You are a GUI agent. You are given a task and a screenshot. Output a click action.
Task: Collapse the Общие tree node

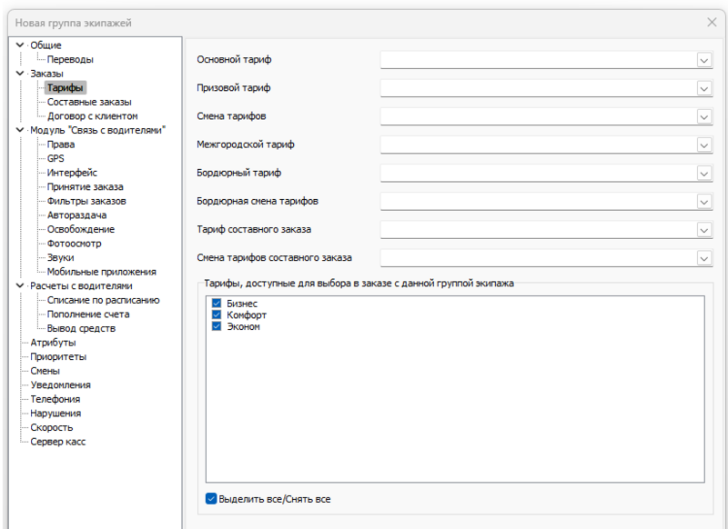click(20, 45)
